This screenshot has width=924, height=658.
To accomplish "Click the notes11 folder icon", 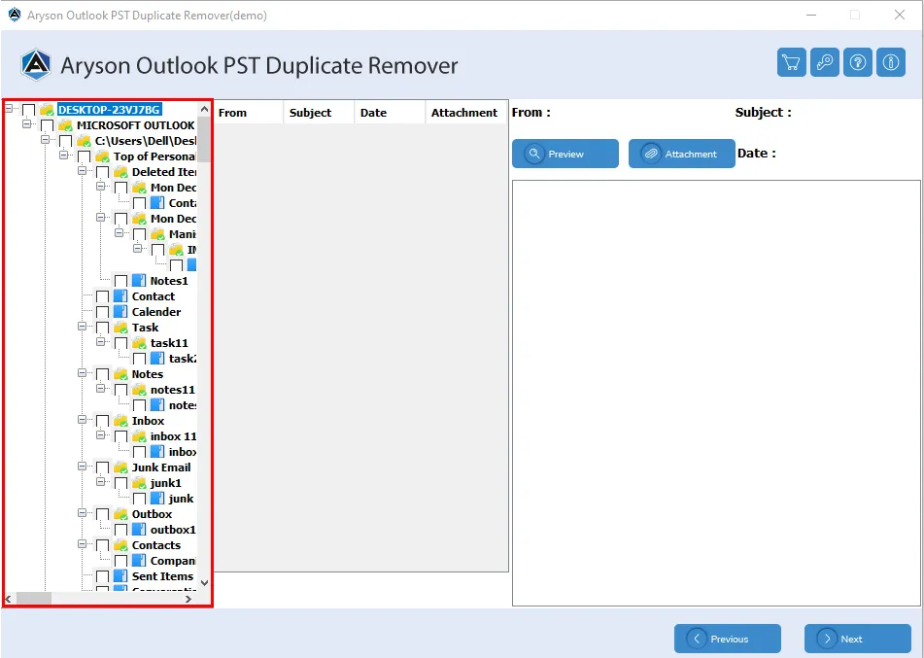I will coord(139,389).
